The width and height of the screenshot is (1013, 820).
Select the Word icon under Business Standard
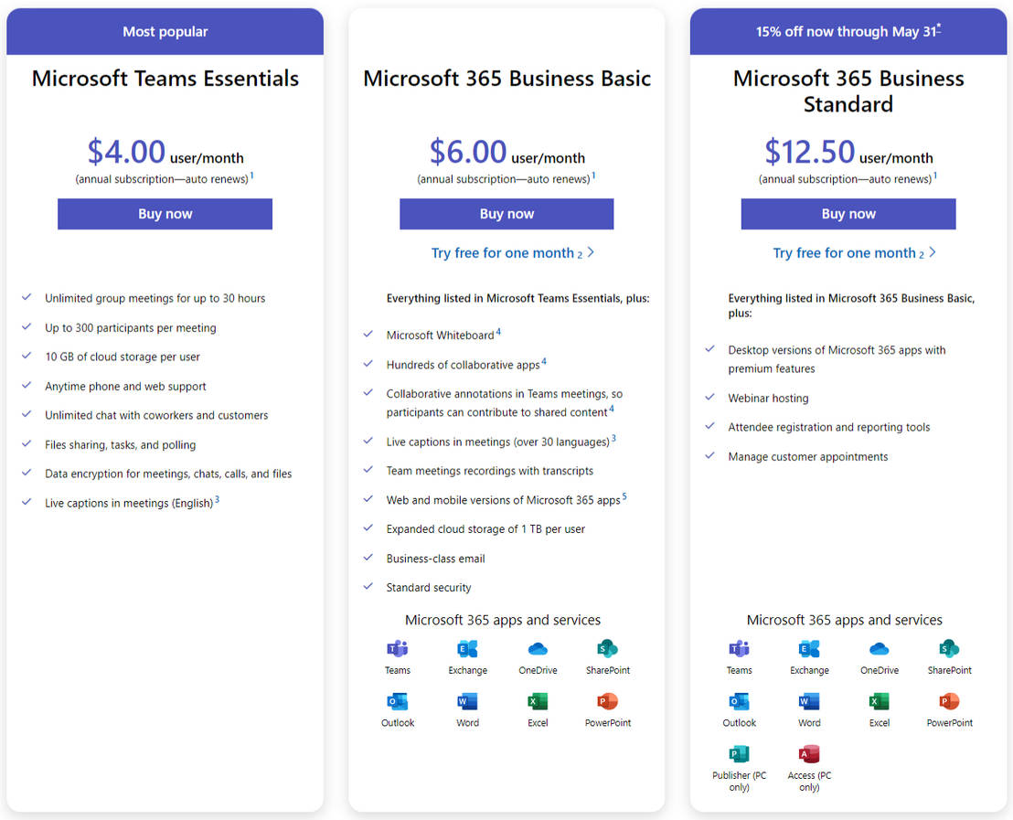pyautogui.click(x=808, y=702)
